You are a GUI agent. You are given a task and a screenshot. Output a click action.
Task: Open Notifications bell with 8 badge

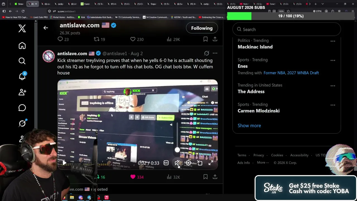22,76
